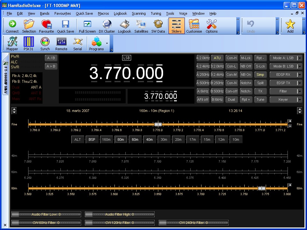Image resolution: width=307 pixels, height=230 pixels.
Task: Open the Selection folder icon
Action: tap(29, 26)
